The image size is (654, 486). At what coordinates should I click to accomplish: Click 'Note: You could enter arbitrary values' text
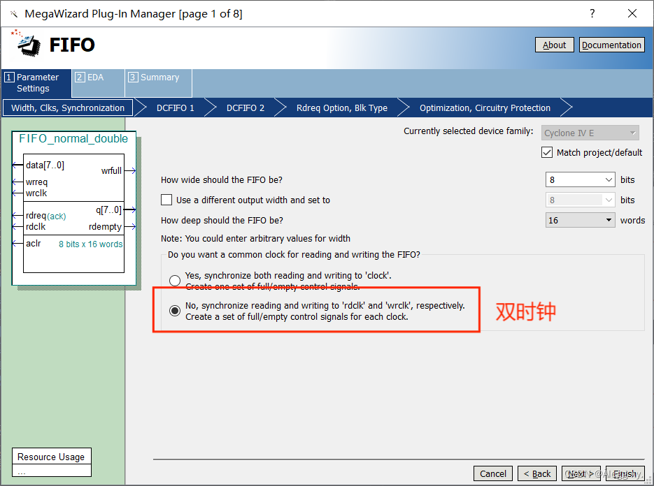(x=255, y=238)
